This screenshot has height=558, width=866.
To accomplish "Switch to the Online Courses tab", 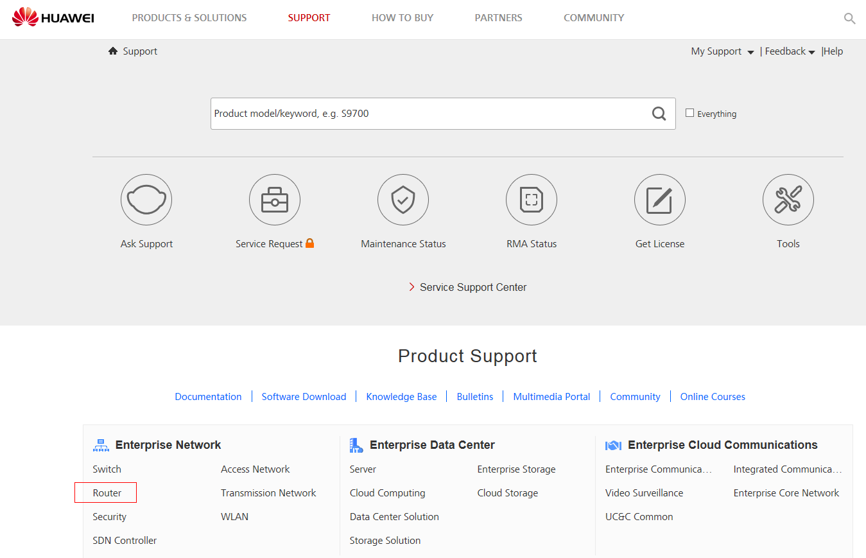I will click(x=713, y=397).
